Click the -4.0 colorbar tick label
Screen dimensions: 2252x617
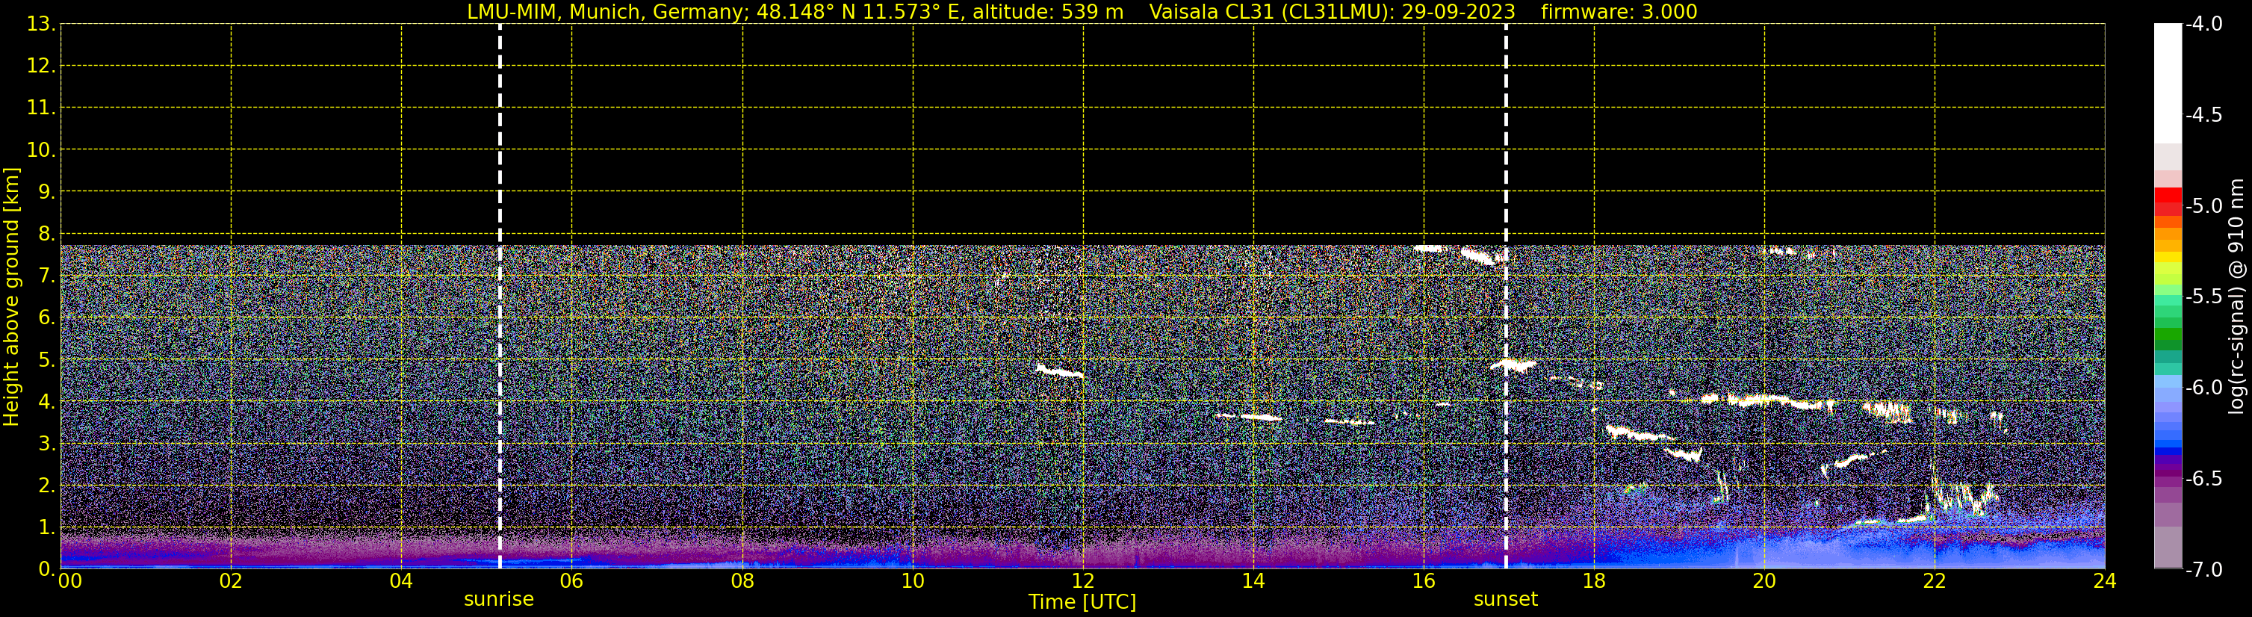(x=2203, y=24)
